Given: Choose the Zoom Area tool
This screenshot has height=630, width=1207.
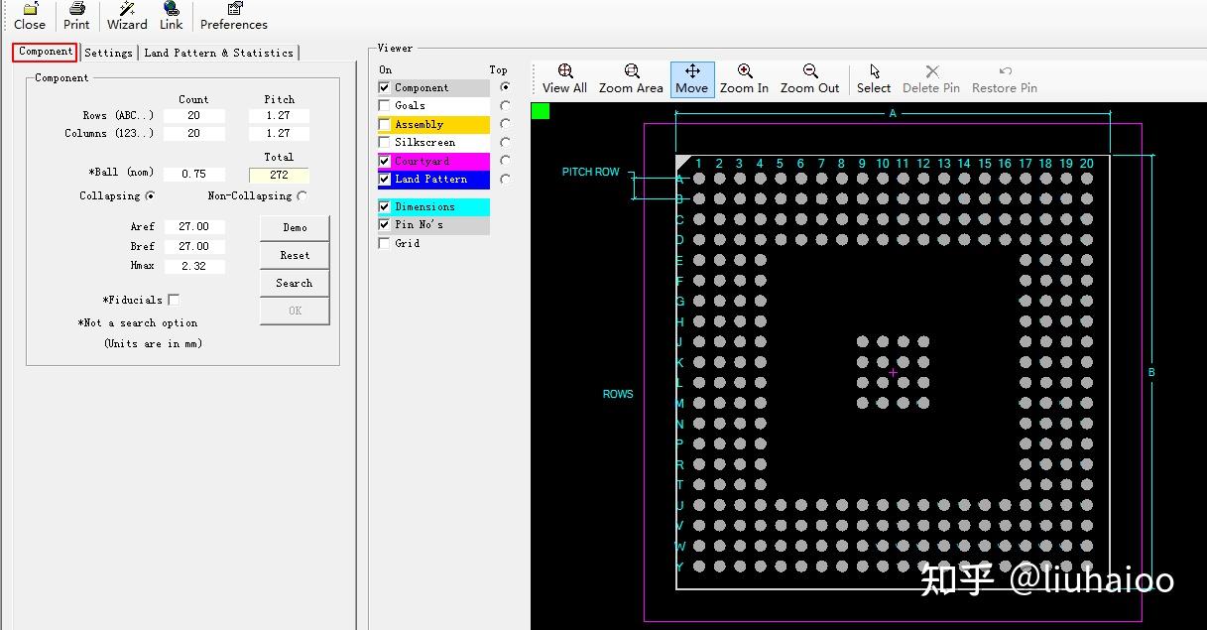Looking at the screenshot, I should pos(630,78).
